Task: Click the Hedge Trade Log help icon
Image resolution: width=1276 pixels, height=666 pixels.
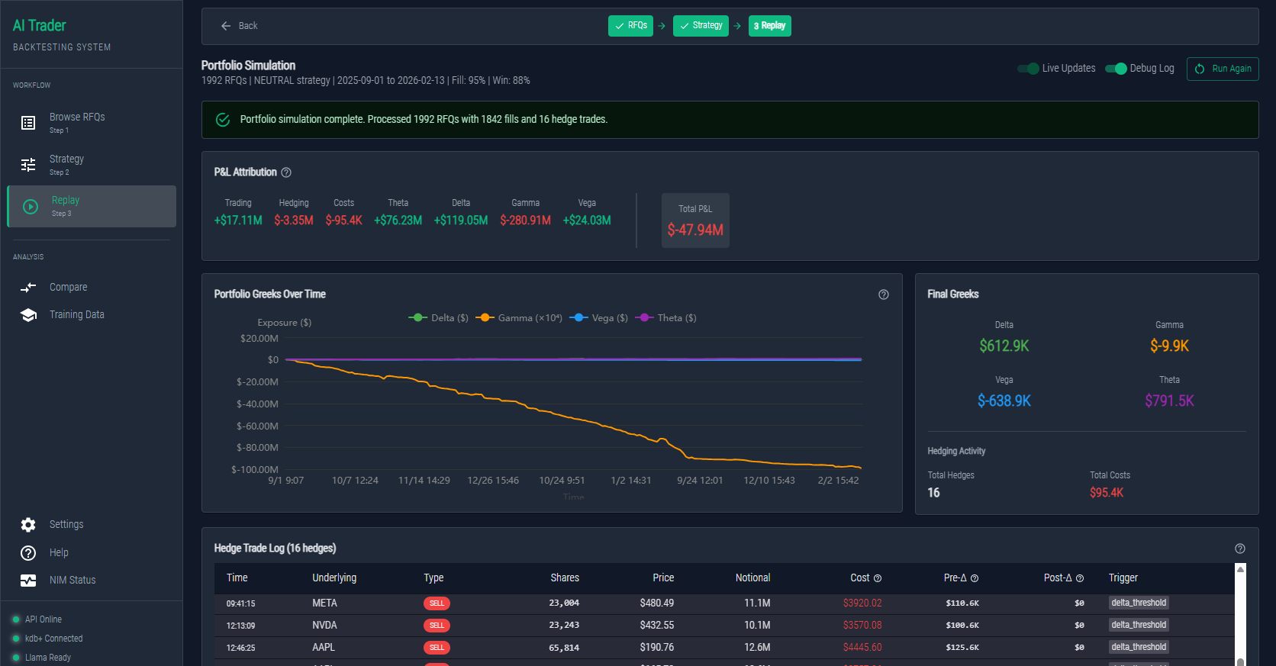Action: (1239, 549)
